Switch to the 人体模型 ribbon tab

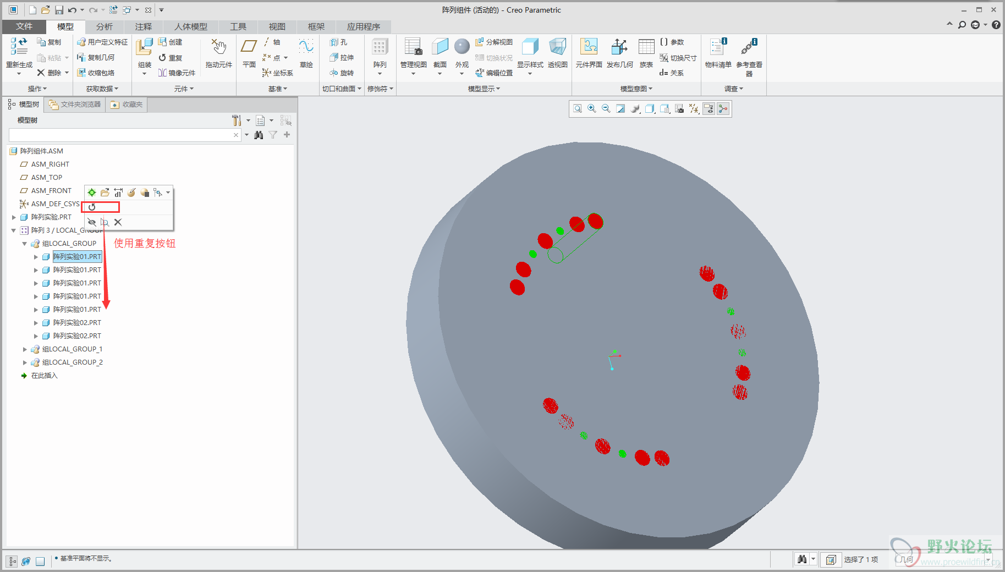191,26
